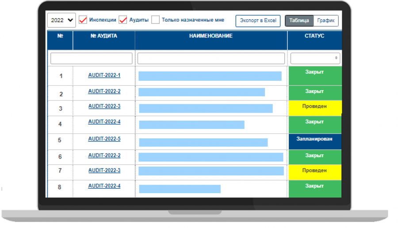Focus the № АУДИТА filter input field
Viewport: 398px width, 228px height.
(91, 58)
